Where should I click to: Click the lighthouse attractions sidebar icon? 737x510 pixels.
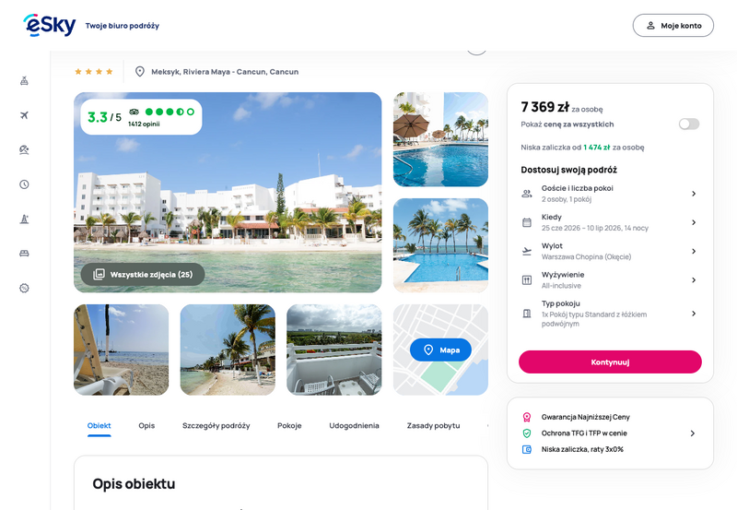tap(25, 219)
